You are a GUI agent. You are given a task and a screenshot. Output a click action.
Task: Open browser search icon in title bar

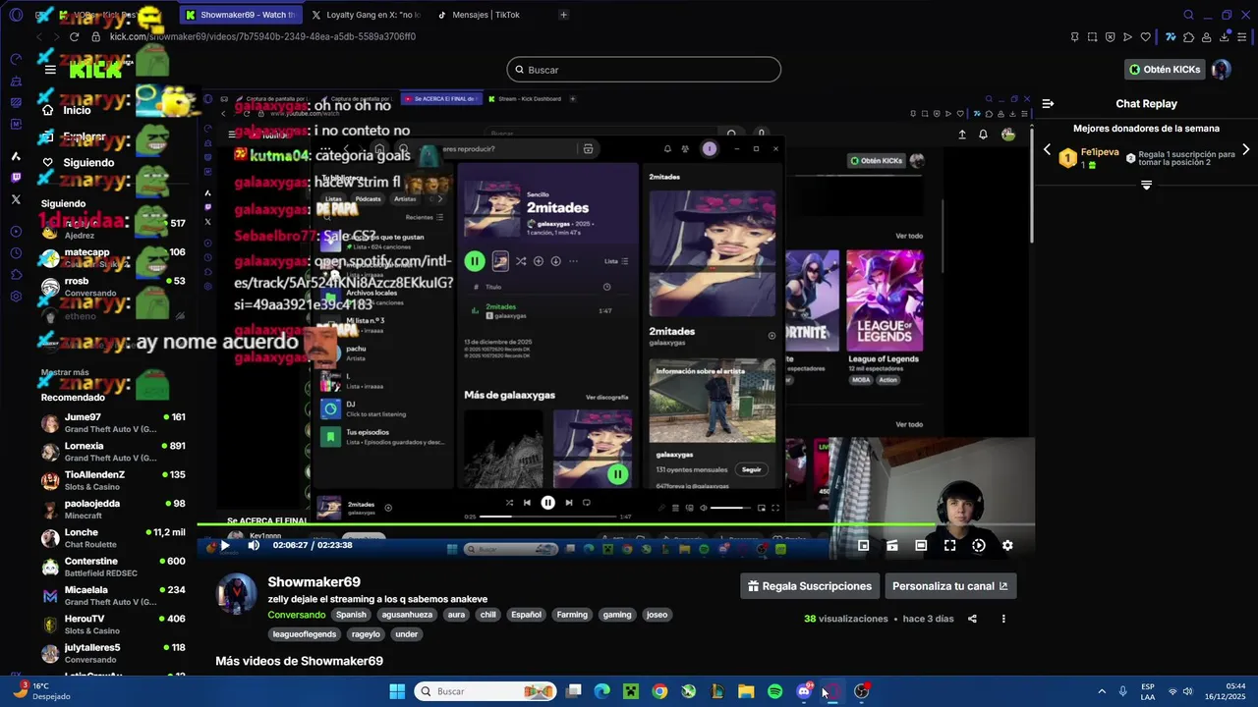pyautogui.click(x=1188, y=15)
